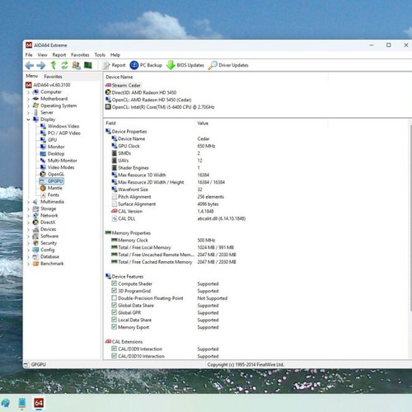Open the Favorites menu in menu bar
Image resolution: width=412 pixels, height=412 pixels.
click(x=80, y=55)
